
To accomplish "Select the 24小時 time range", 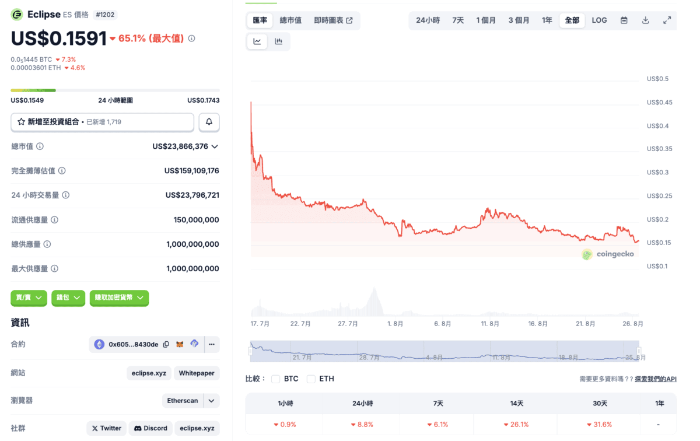I will coord(428,20).
